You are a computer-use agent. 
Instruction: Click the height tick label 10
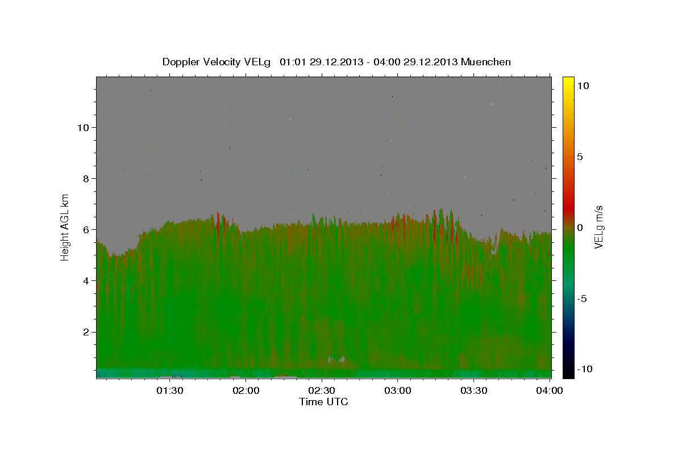tap(83, 127)
